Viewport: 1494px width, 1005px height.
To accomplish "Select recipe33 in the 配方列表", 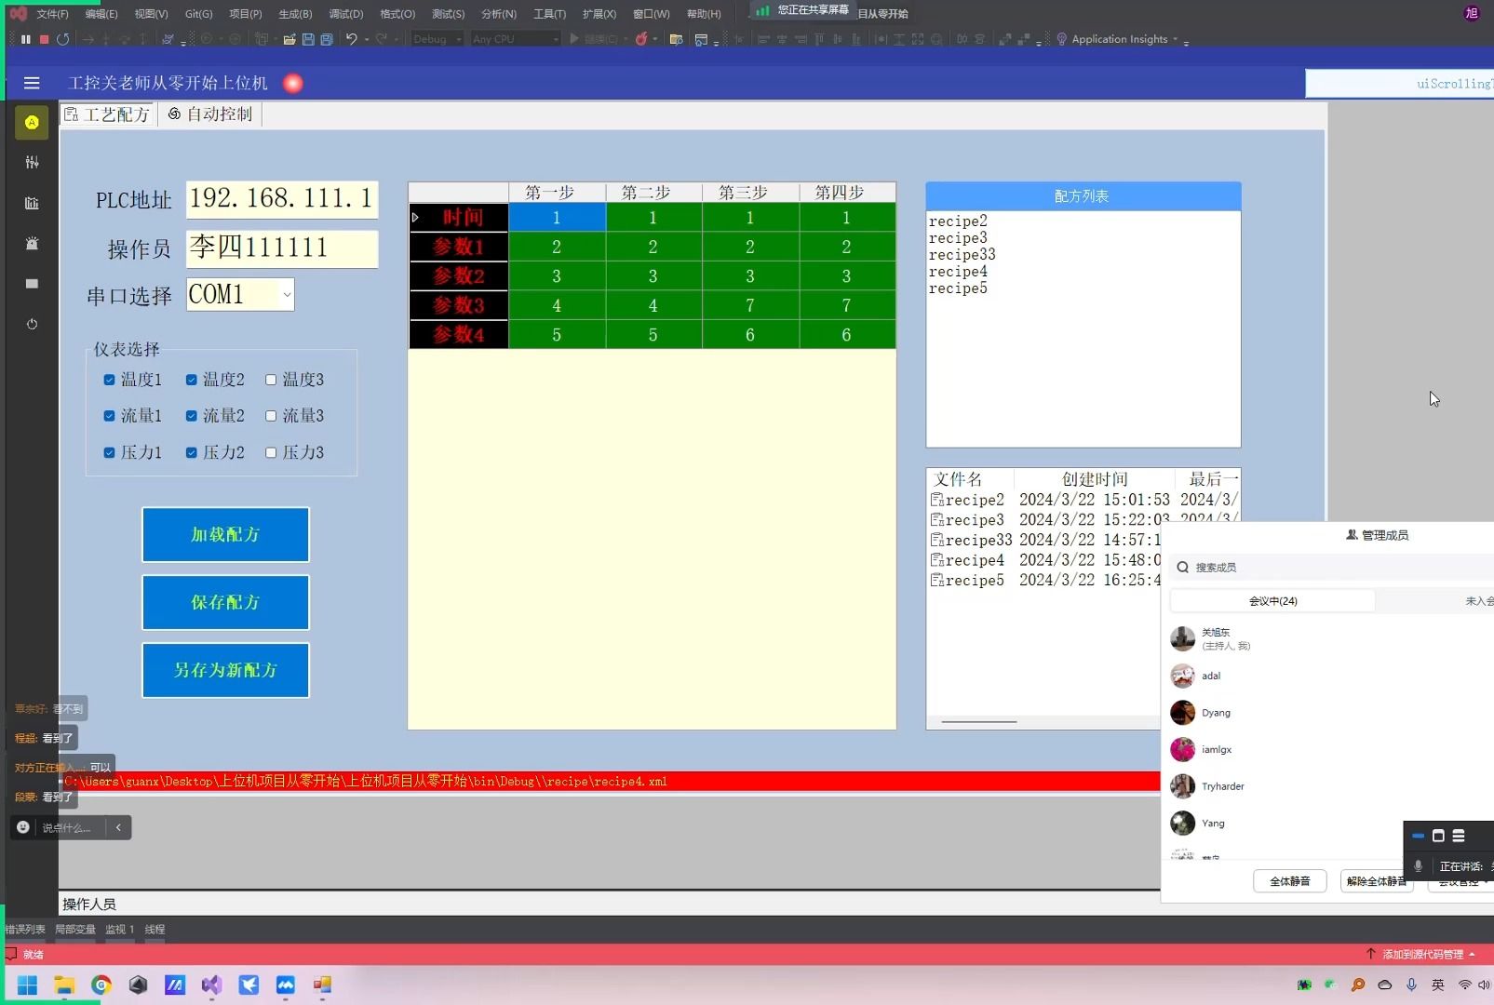I will click(x=962, y=255).
